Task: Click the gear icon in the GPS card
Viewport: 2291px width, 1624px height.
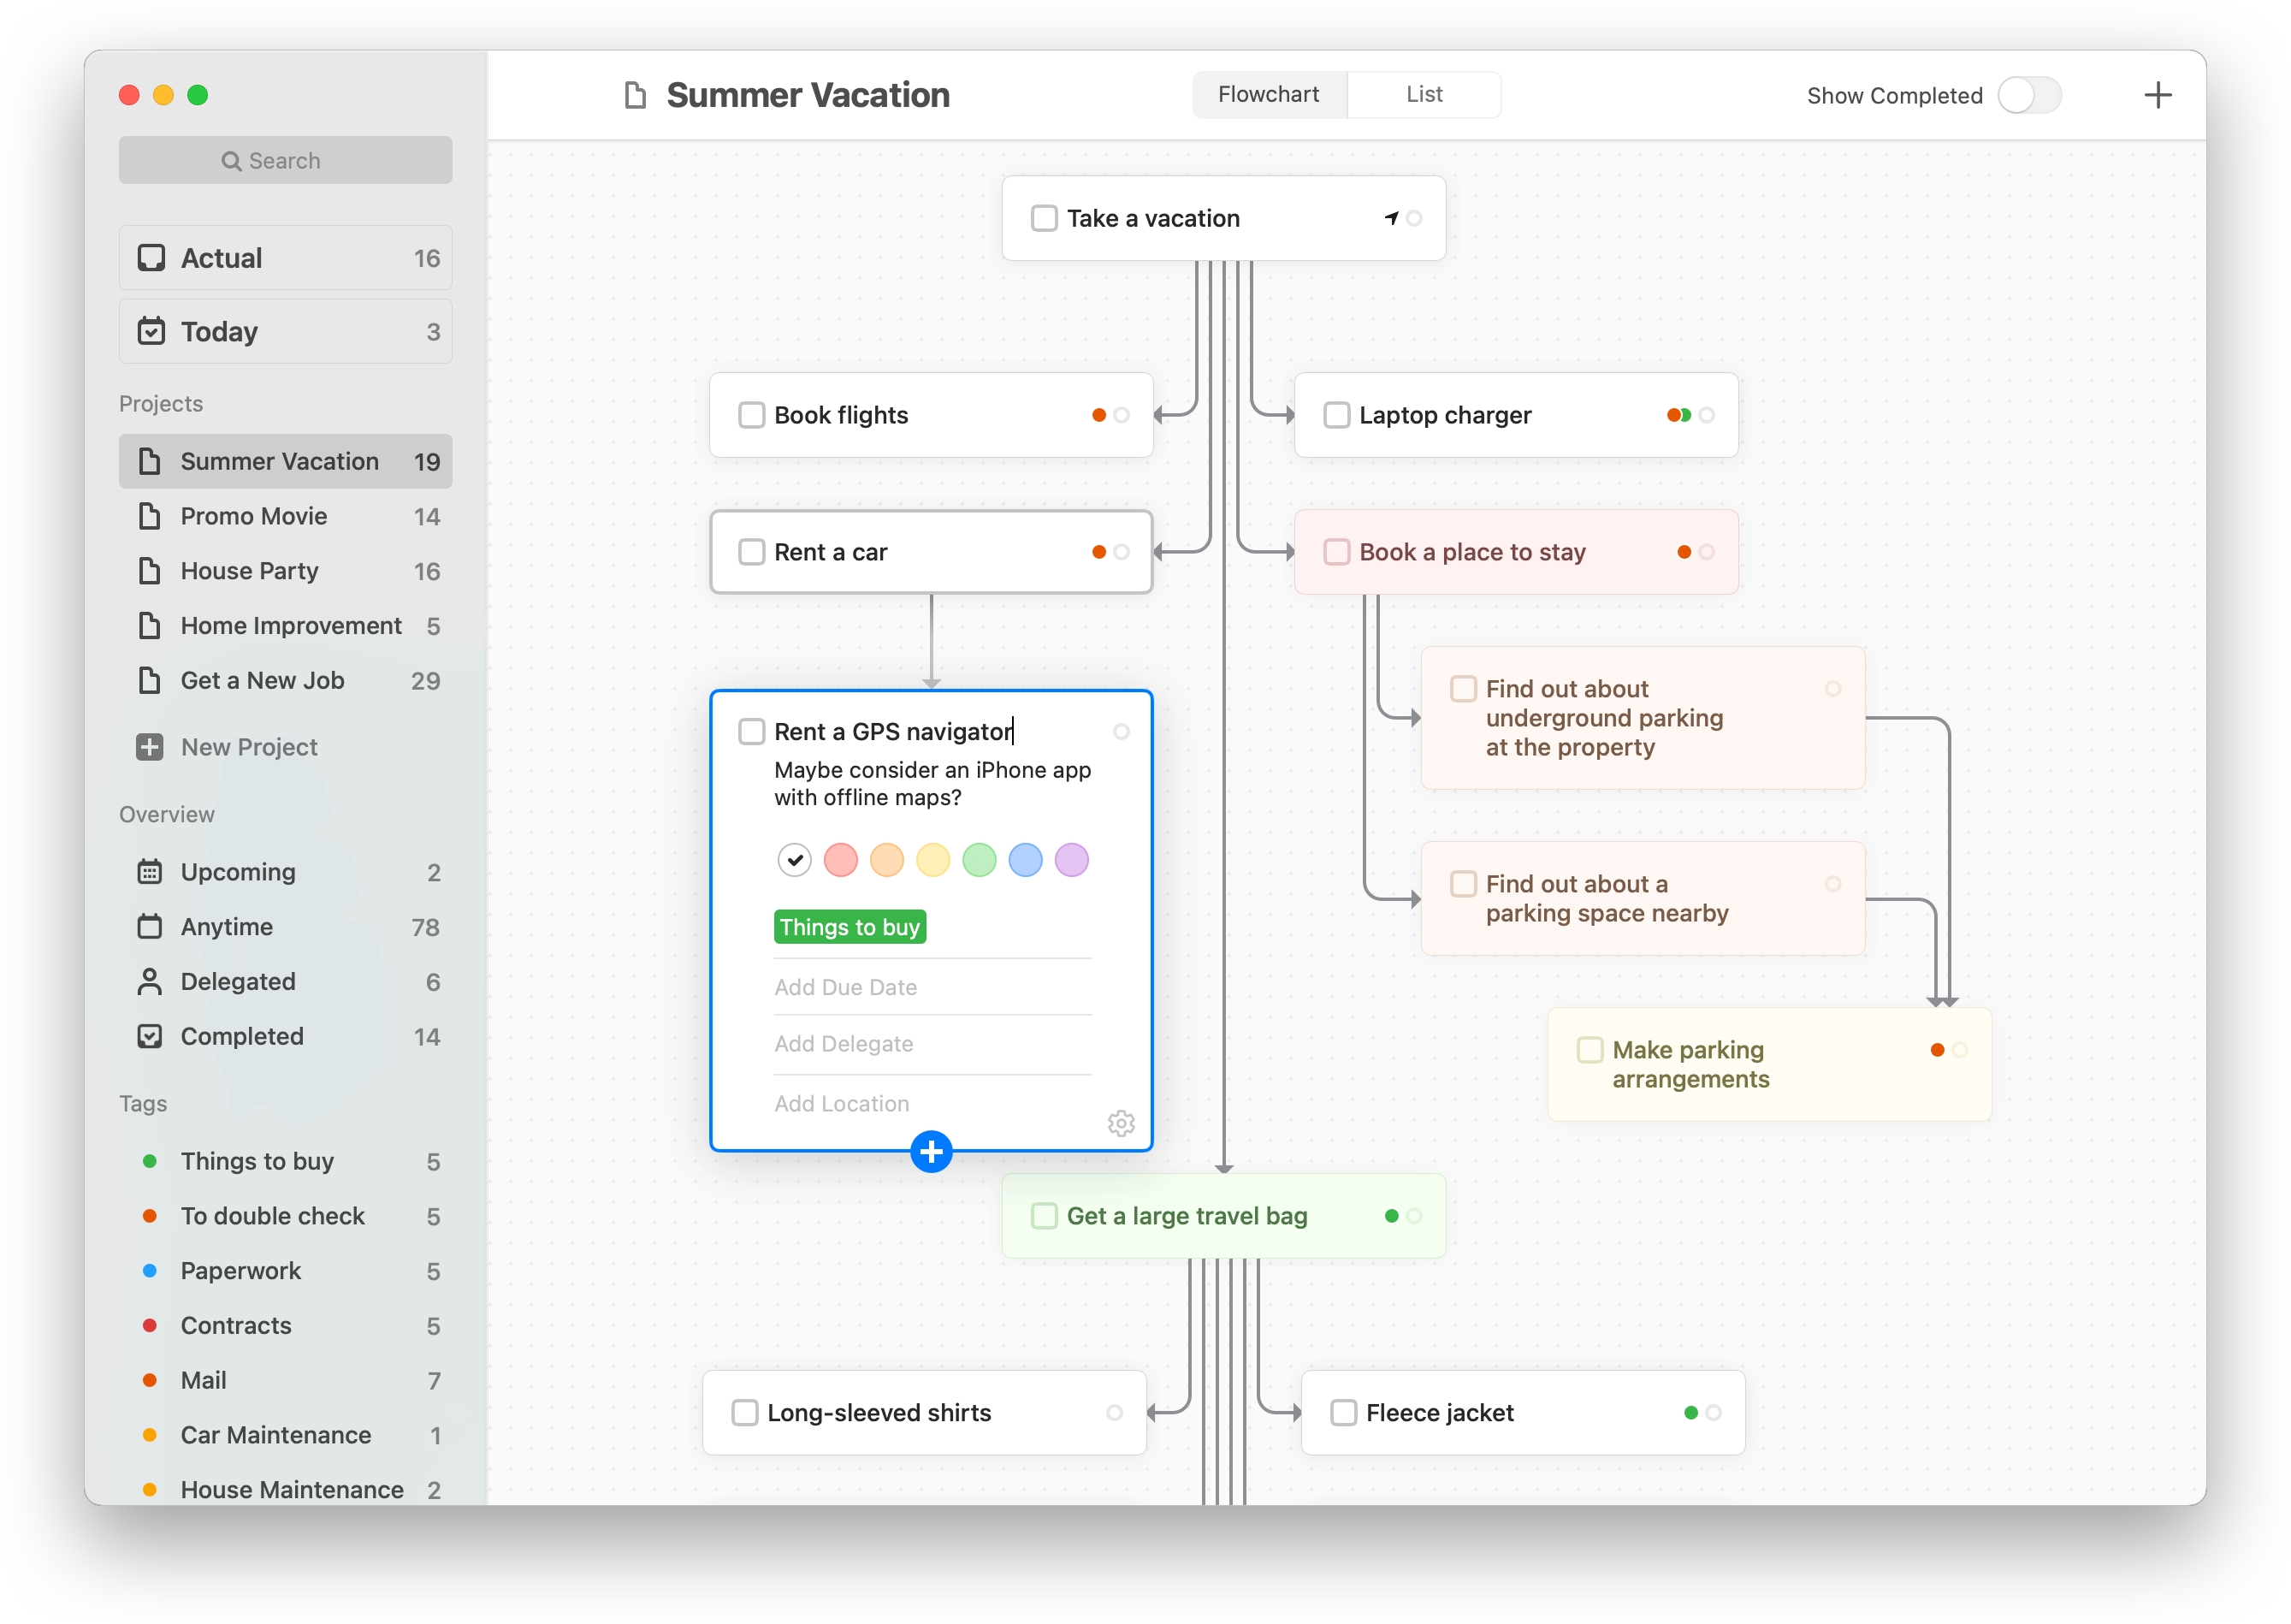Action: [x=1121, y=1123]
